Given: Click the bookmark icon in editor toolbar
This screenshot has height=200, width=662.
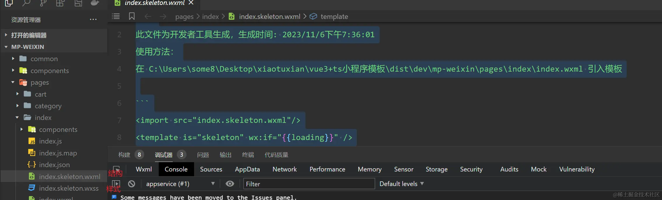Looking at the screenshot, I should tap(132, 16).
